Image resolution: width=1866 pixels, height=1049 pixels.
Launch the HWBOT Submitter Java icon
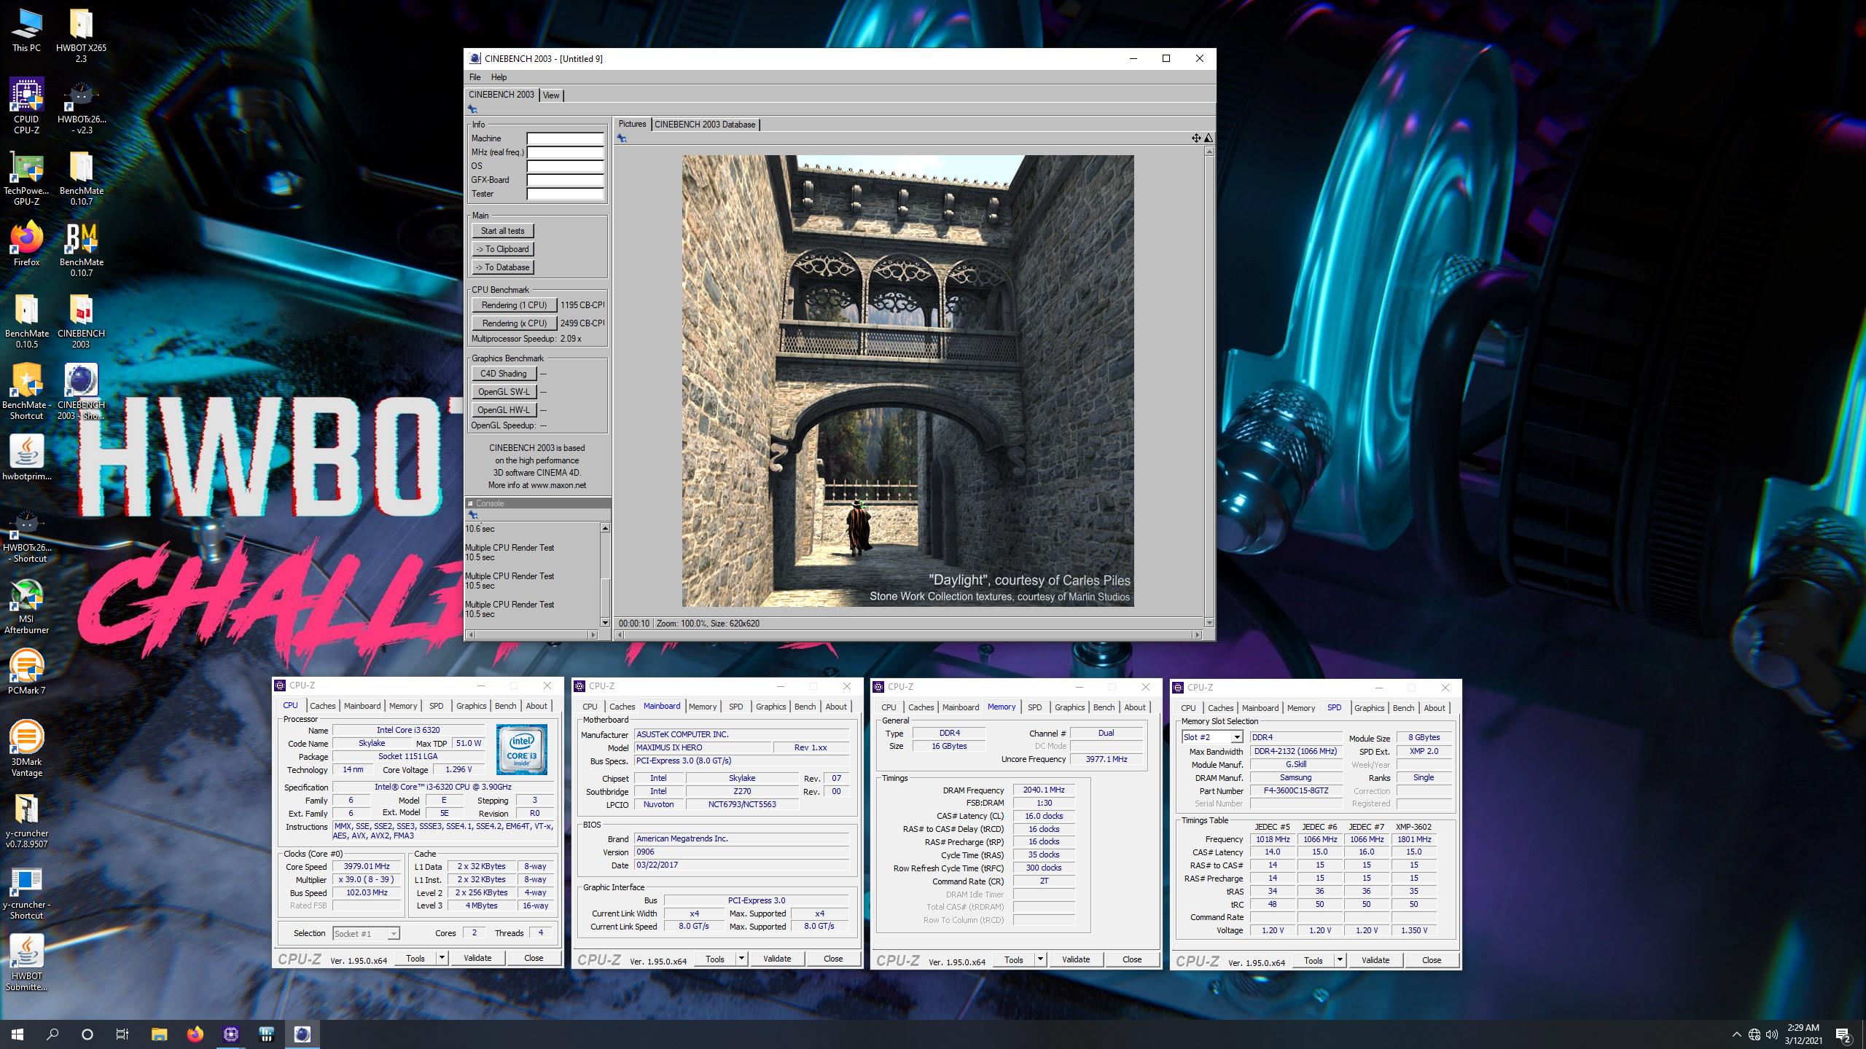(x=26, y=963)
